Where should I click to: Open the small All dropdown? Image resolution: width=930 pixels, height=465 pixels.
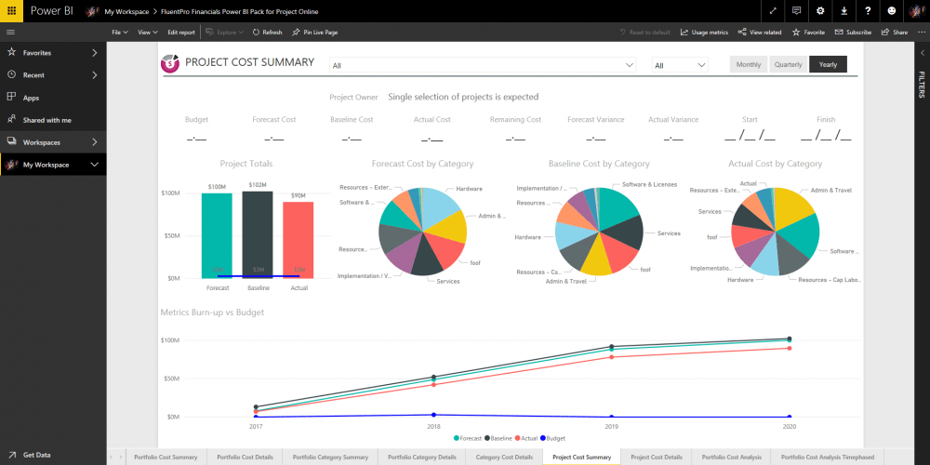[680, 65]
